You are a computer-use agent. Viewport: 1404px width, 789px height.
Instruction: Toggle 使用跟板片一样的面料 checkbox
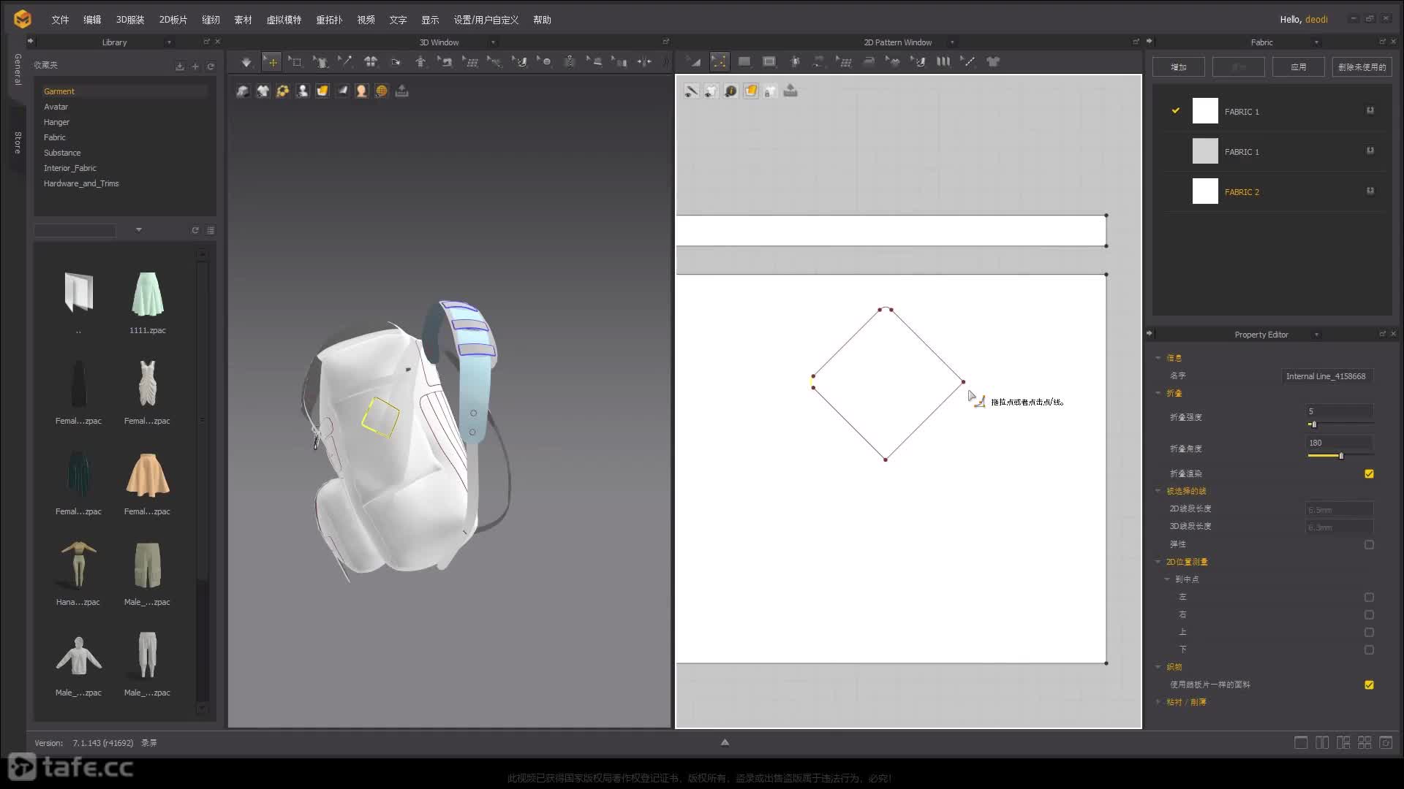[1369, 685]
